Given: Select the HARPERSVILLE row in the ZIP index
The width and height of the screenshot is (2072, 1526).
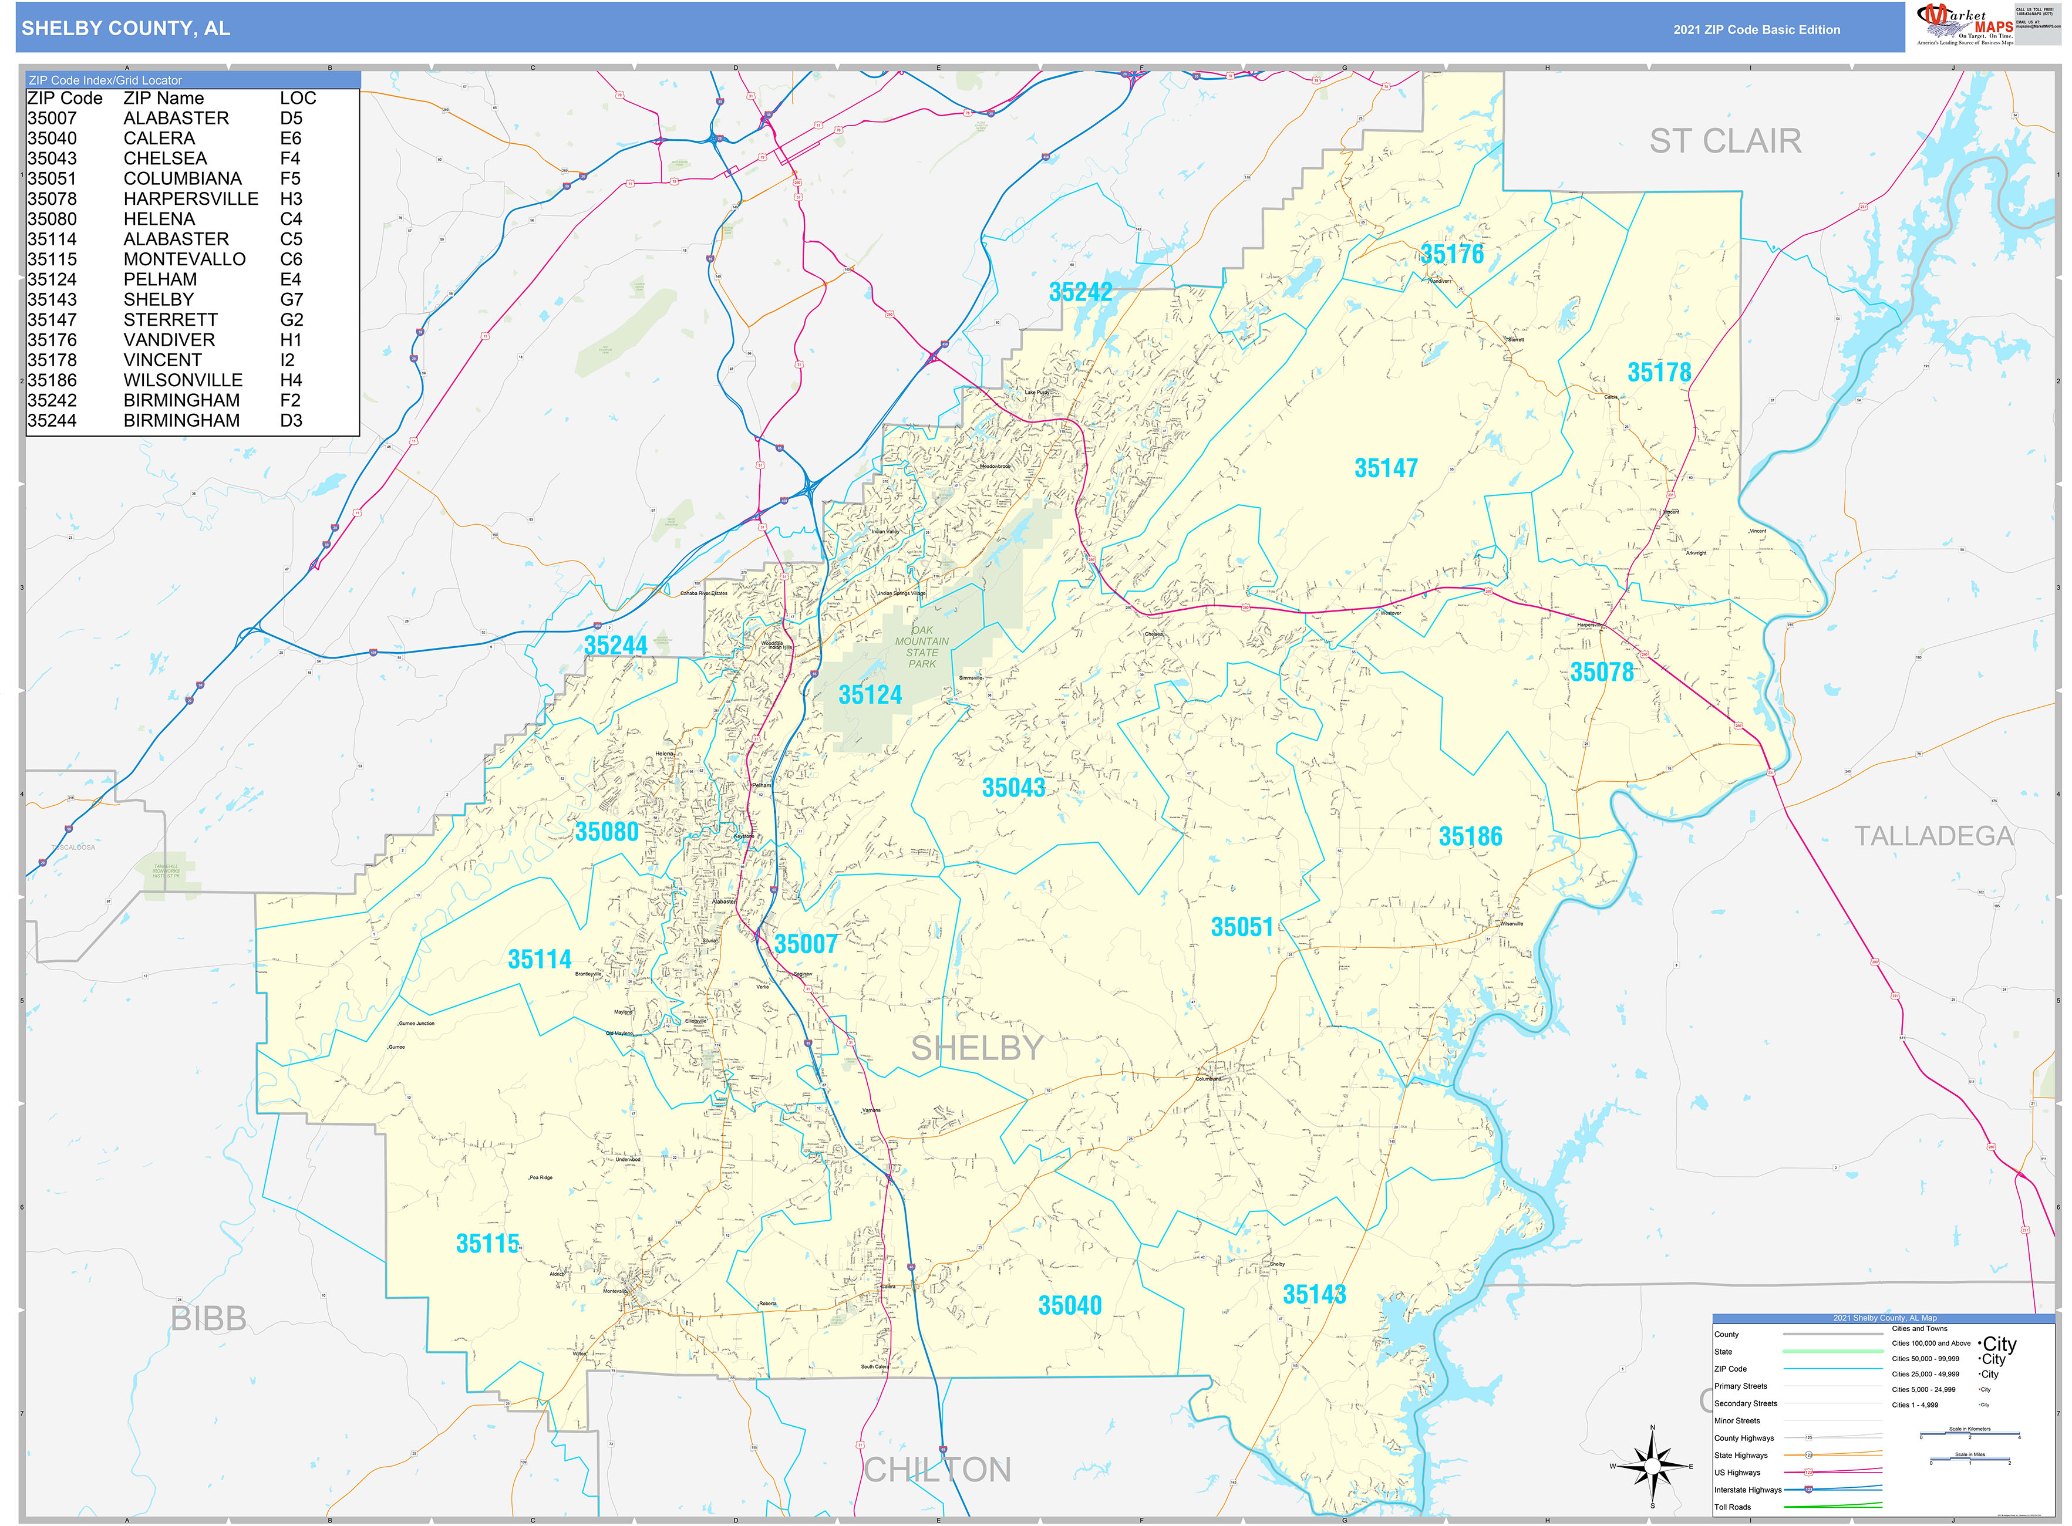Looking at the screenshot, I should tap(192, 200).
